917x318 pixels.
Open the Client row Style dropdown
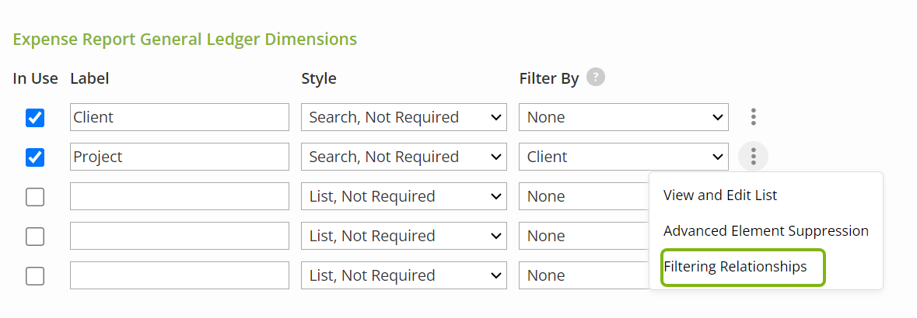point(404,117)
